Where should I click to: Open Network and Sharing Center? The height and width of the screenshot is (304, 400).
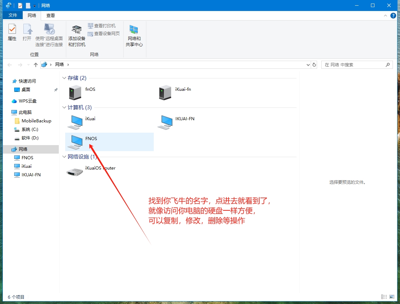[x=134, y=36]
